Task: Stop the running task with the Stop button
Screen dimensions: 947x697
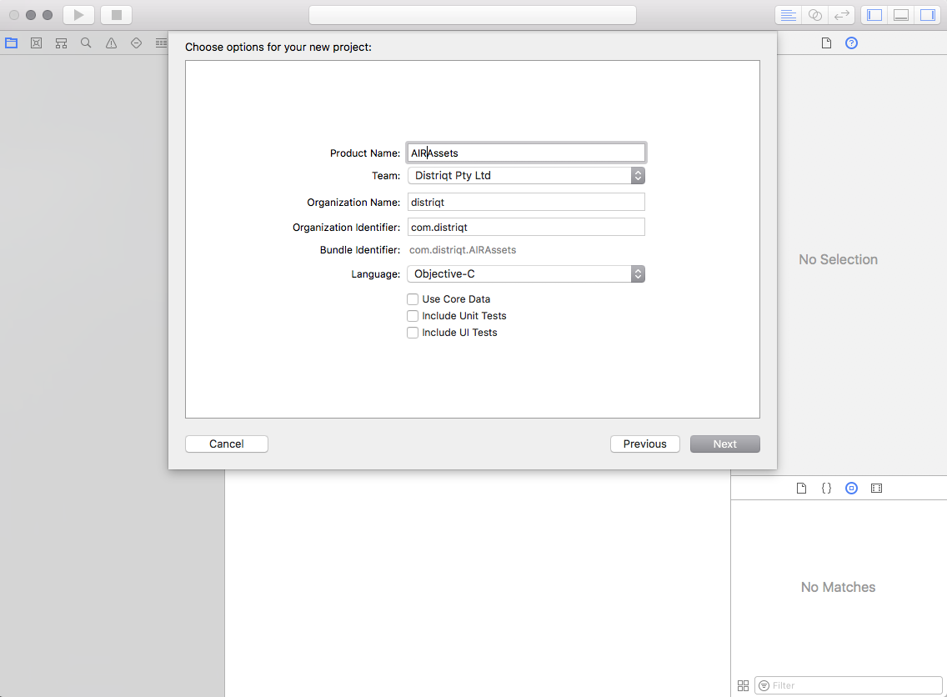Action: coord(117,15)
